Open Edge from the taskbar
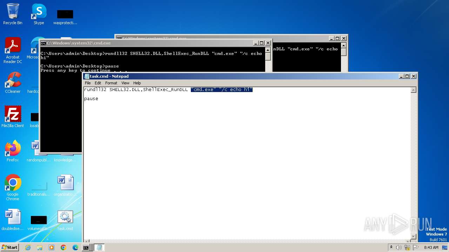The width and height of the screenshot is (449, 252). pos(75,247)
